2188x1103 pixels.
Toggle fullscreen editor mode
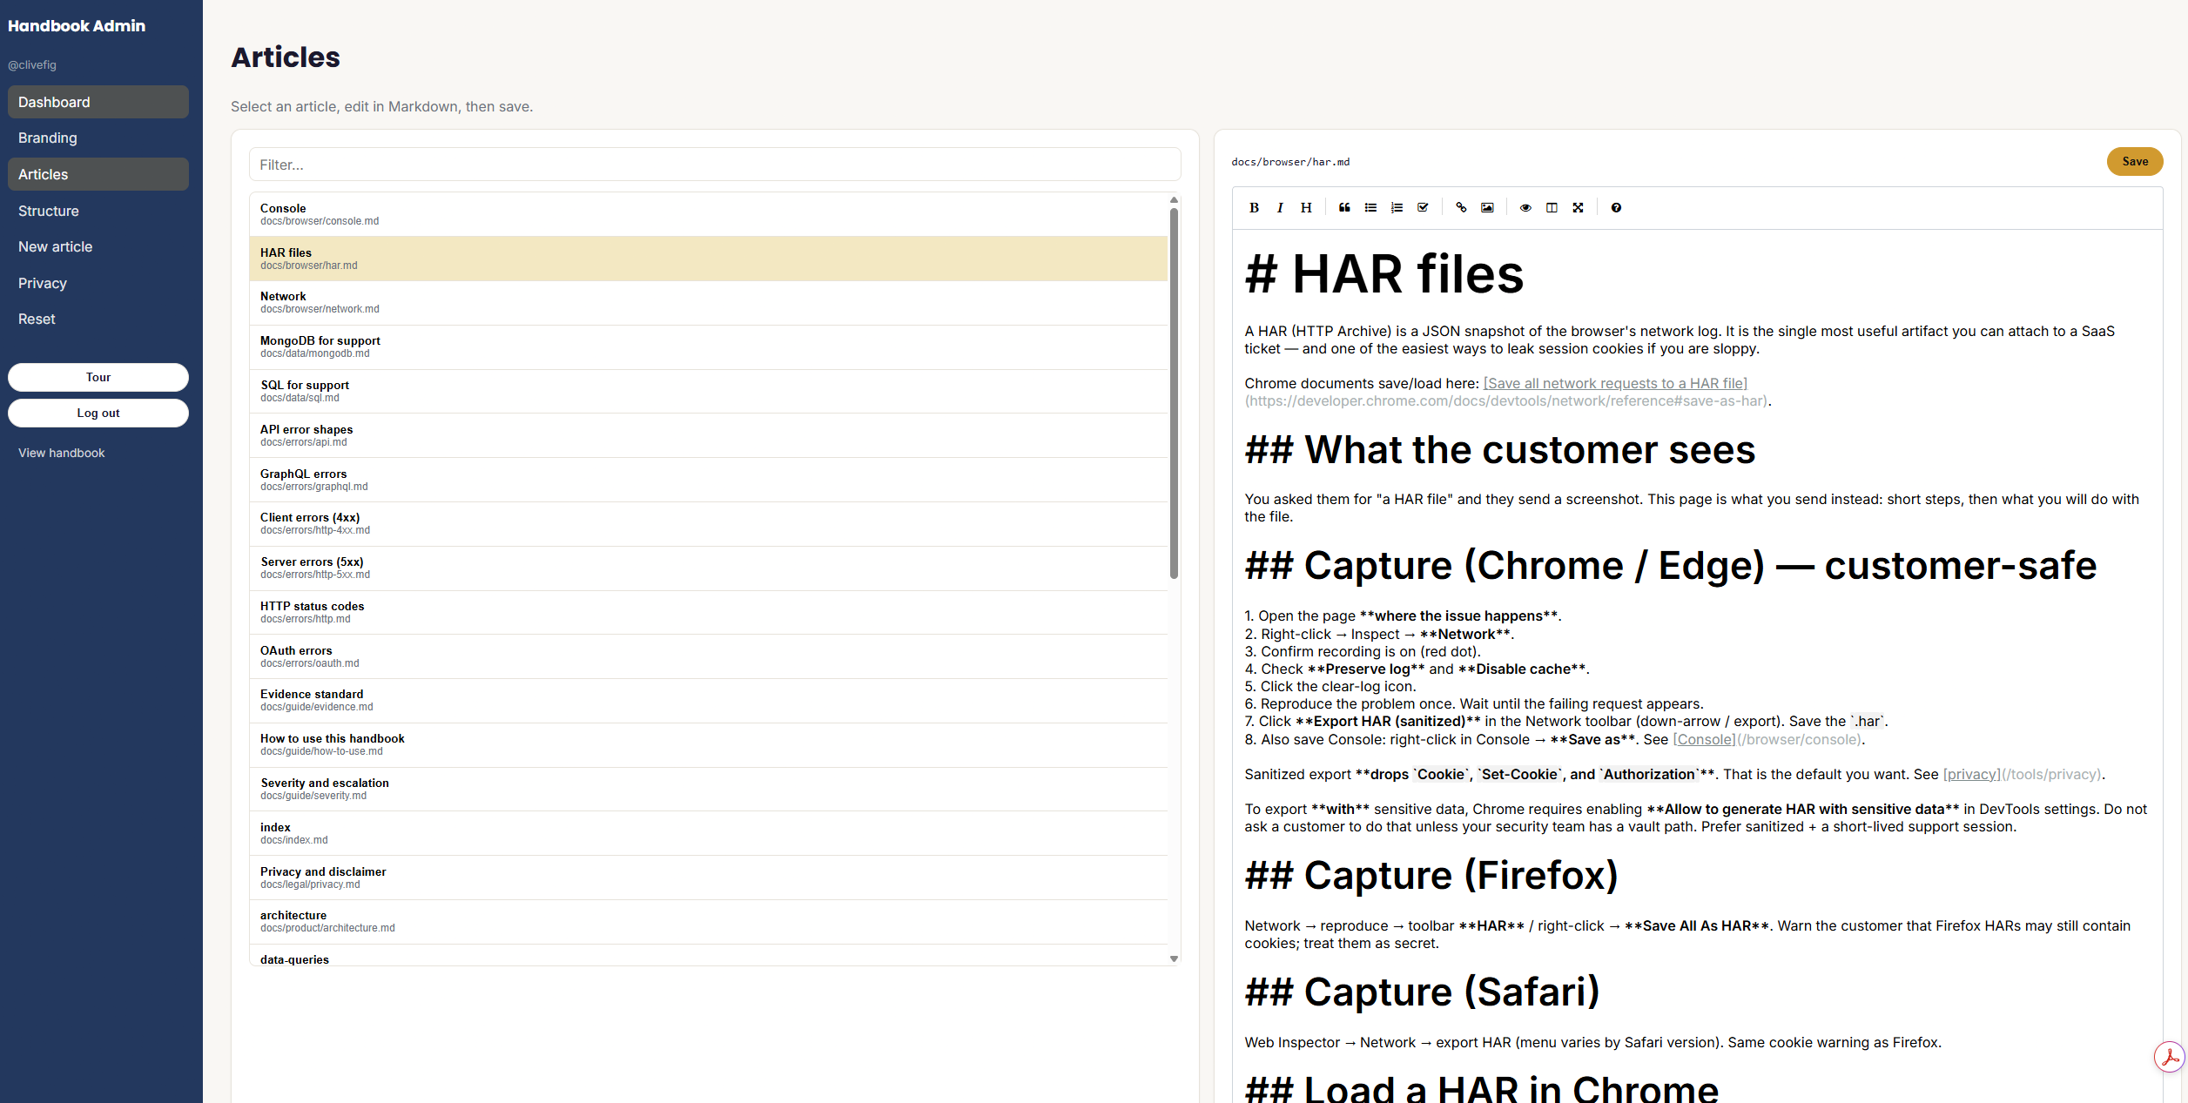1578,207
